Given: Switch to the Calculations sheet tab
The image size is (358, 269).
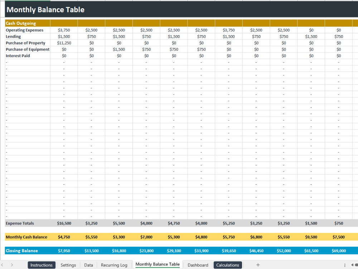Looking at the screenshot, I should tap(228, 265).
